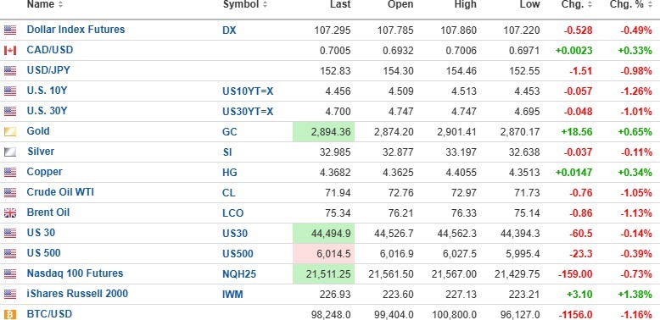Click the US10YT=X symbol link

(x=248, y=91)
